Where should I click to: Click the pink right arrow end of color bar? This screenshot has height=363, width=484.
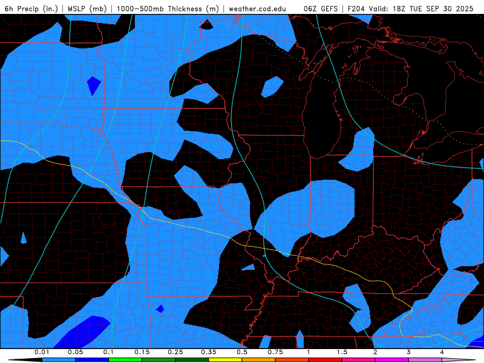pos(459,360)
